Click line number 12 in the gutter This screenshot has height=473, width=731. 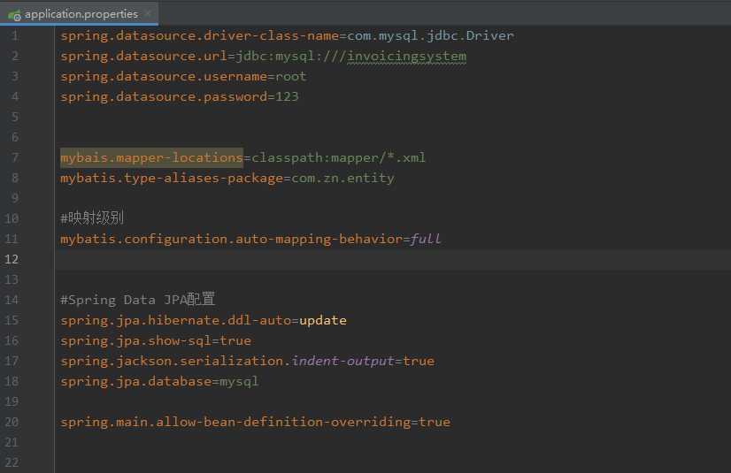click(12, 259)
